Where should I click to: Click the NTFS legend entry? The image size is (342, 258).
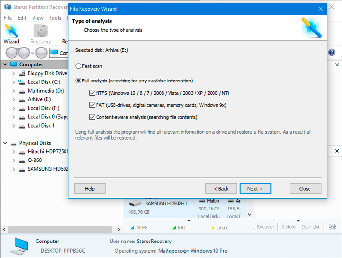(x=139, y=227)
